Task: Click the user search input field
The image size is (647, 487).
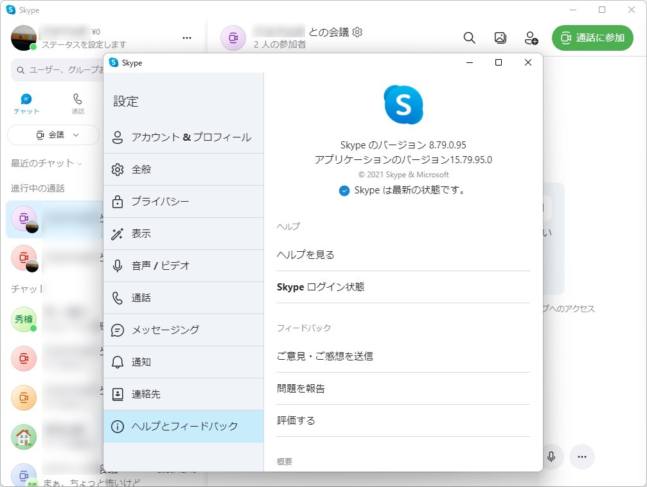Action: click(x=55, y=69)
